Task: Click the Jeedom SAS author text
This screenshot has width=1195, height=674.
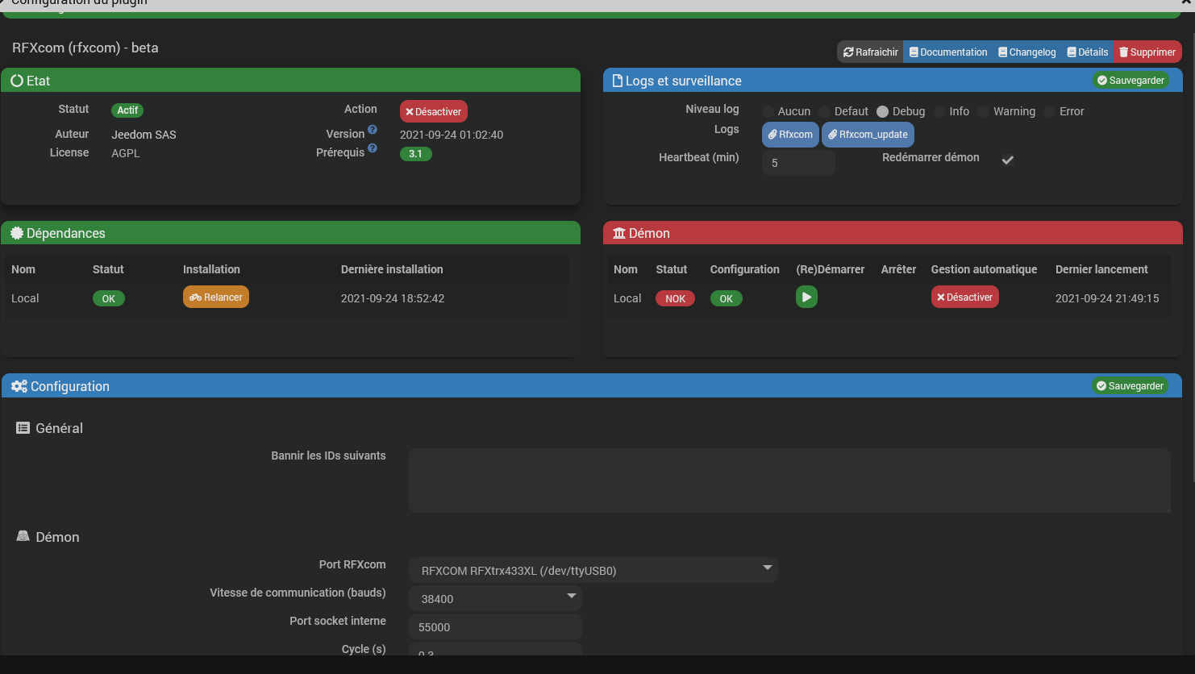Action: pyautogui.click(x=144, y=135)
